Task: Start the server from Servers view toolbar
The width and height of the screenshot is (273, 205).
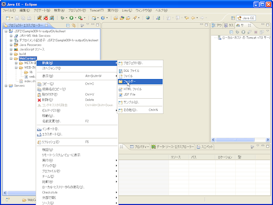Action: pos(243,32)
